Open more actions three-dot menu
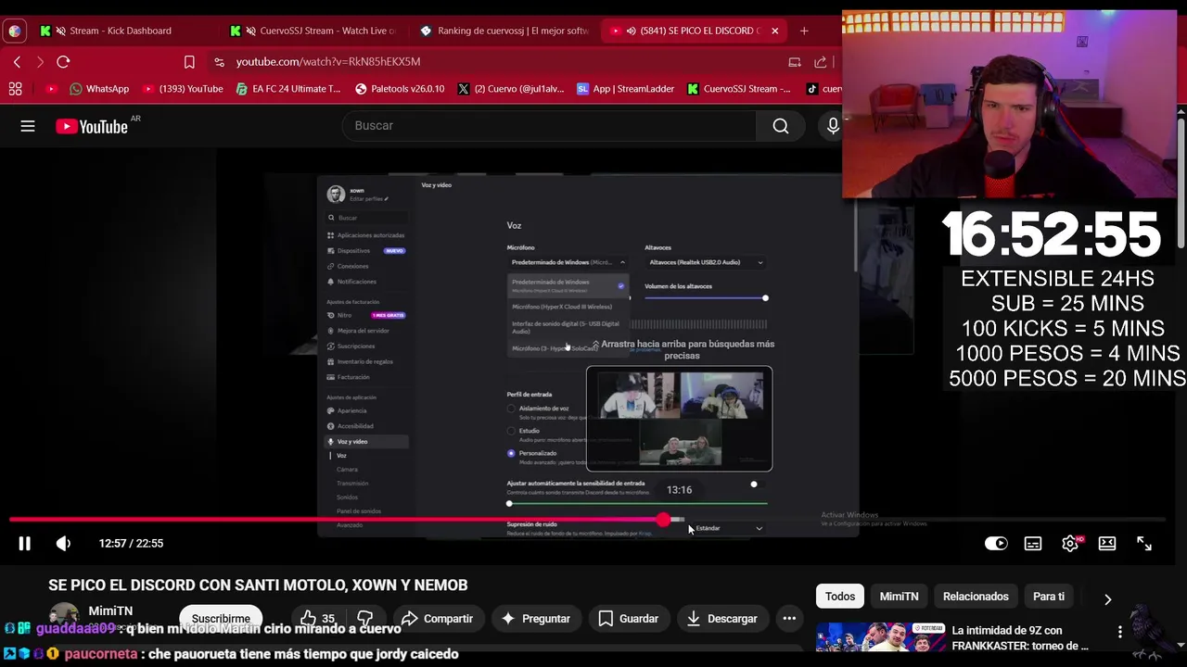Viewport: 1187px width, 667px height. (x=789, y=619)
